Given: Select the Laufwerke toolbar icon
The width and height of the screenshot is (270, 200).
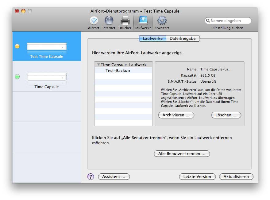Looking at the screenshot, I should [143, 23].
